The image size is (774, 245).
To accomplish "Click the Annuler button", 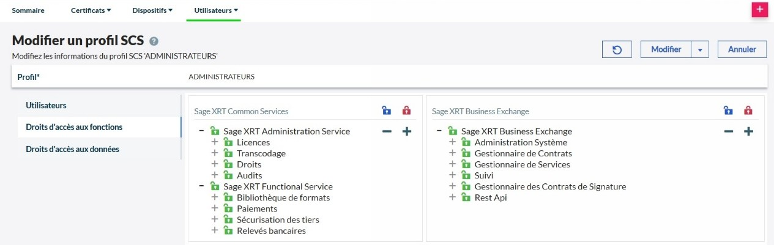I will [x=742, y=49].
